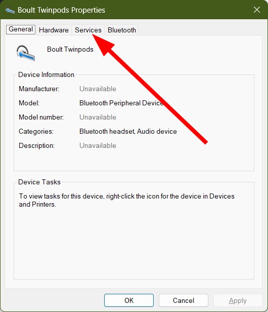The image size is (268, 312).
Task: Select the Boult Twinpods device name text
Action: coord(70,49)
